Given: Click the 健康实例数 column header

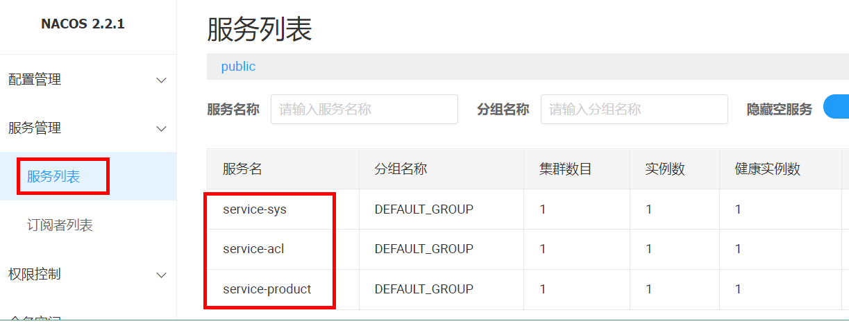Looking at the screenshot, I should (768, 169).
